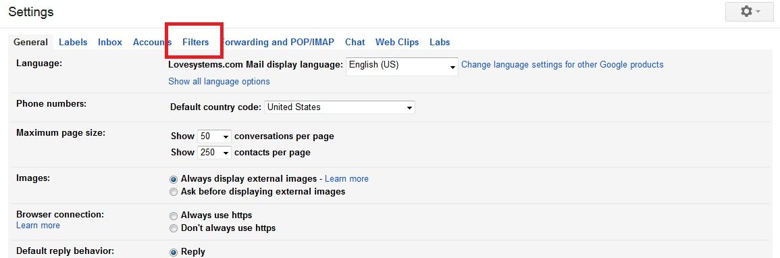Select Reply as default reply behavior
The height and width of the screenshot is (258, 780).
click(x=173, y=253)
